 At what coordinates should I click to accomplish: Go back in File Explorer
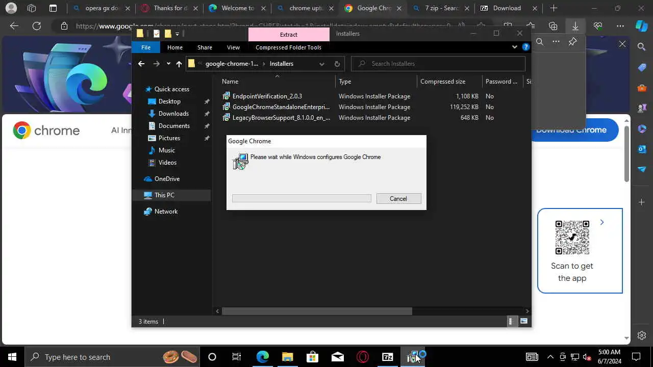(x=141, y=64)
